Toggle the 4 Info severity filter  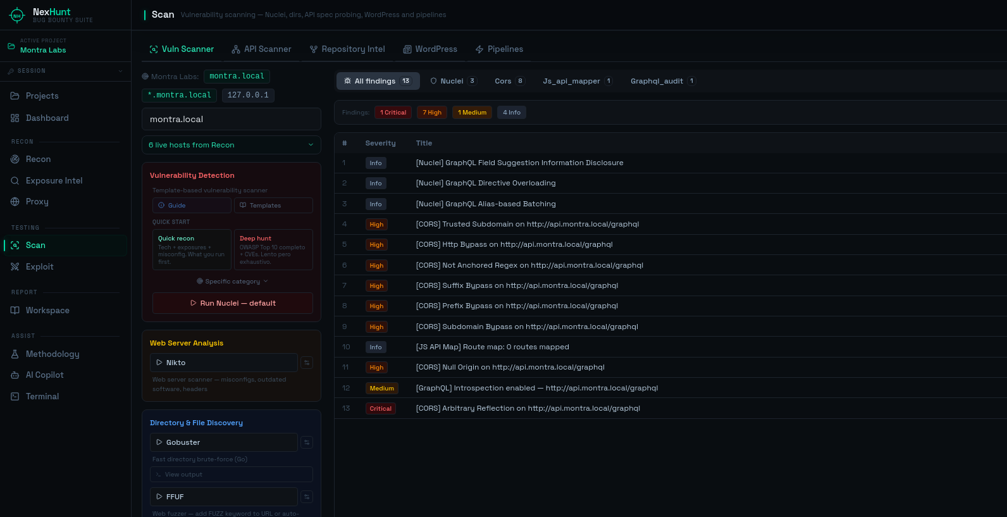[x=512, y=113]
